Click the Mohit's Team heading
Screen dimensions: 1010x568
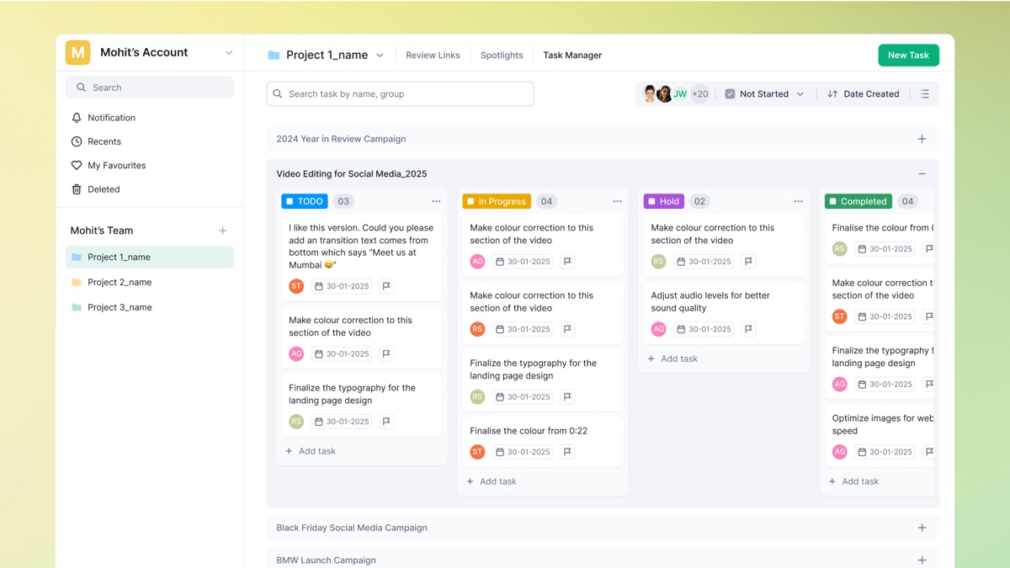[x=102, y=231]
